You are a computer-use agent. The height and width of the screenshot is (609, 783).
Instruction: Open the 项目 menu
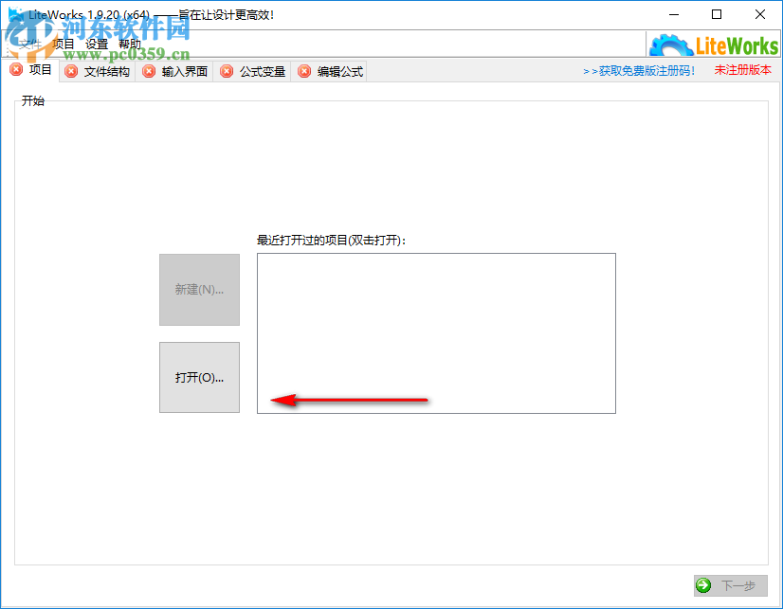coord(63,43)
